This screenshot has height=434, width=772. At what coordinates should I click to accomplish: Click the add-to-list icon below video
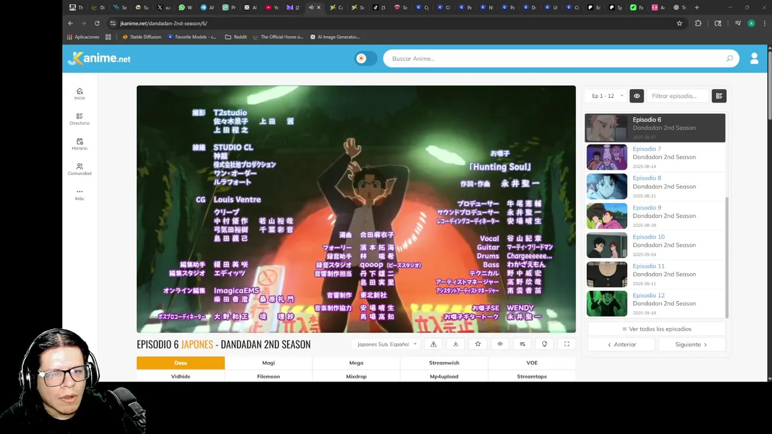coord(522,344)
